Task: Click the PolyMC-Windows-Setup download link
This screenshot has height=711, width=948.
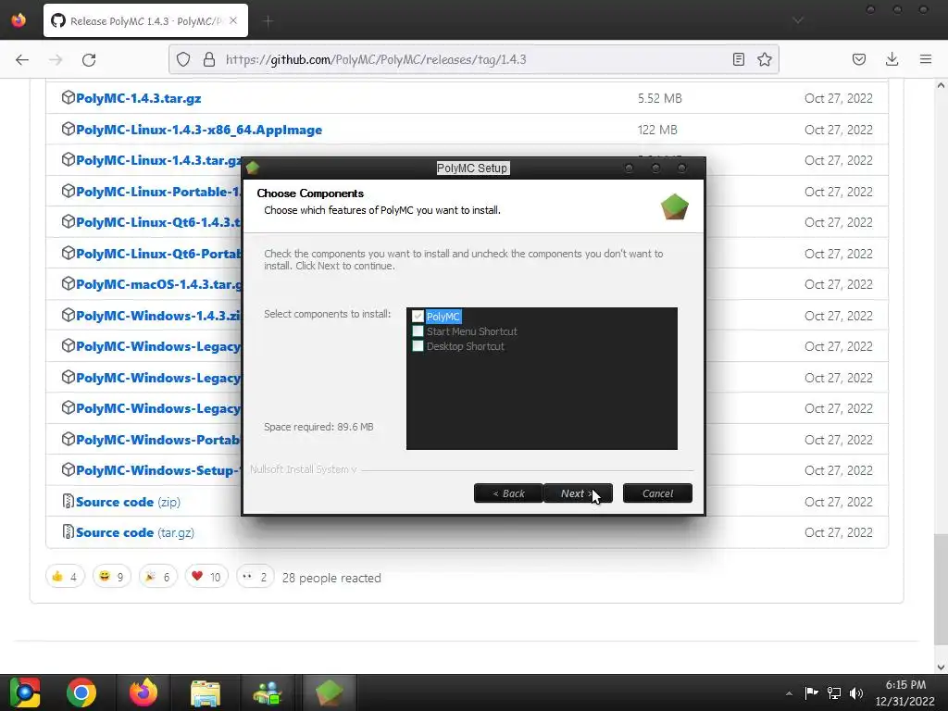Action: tap(158, 470)
